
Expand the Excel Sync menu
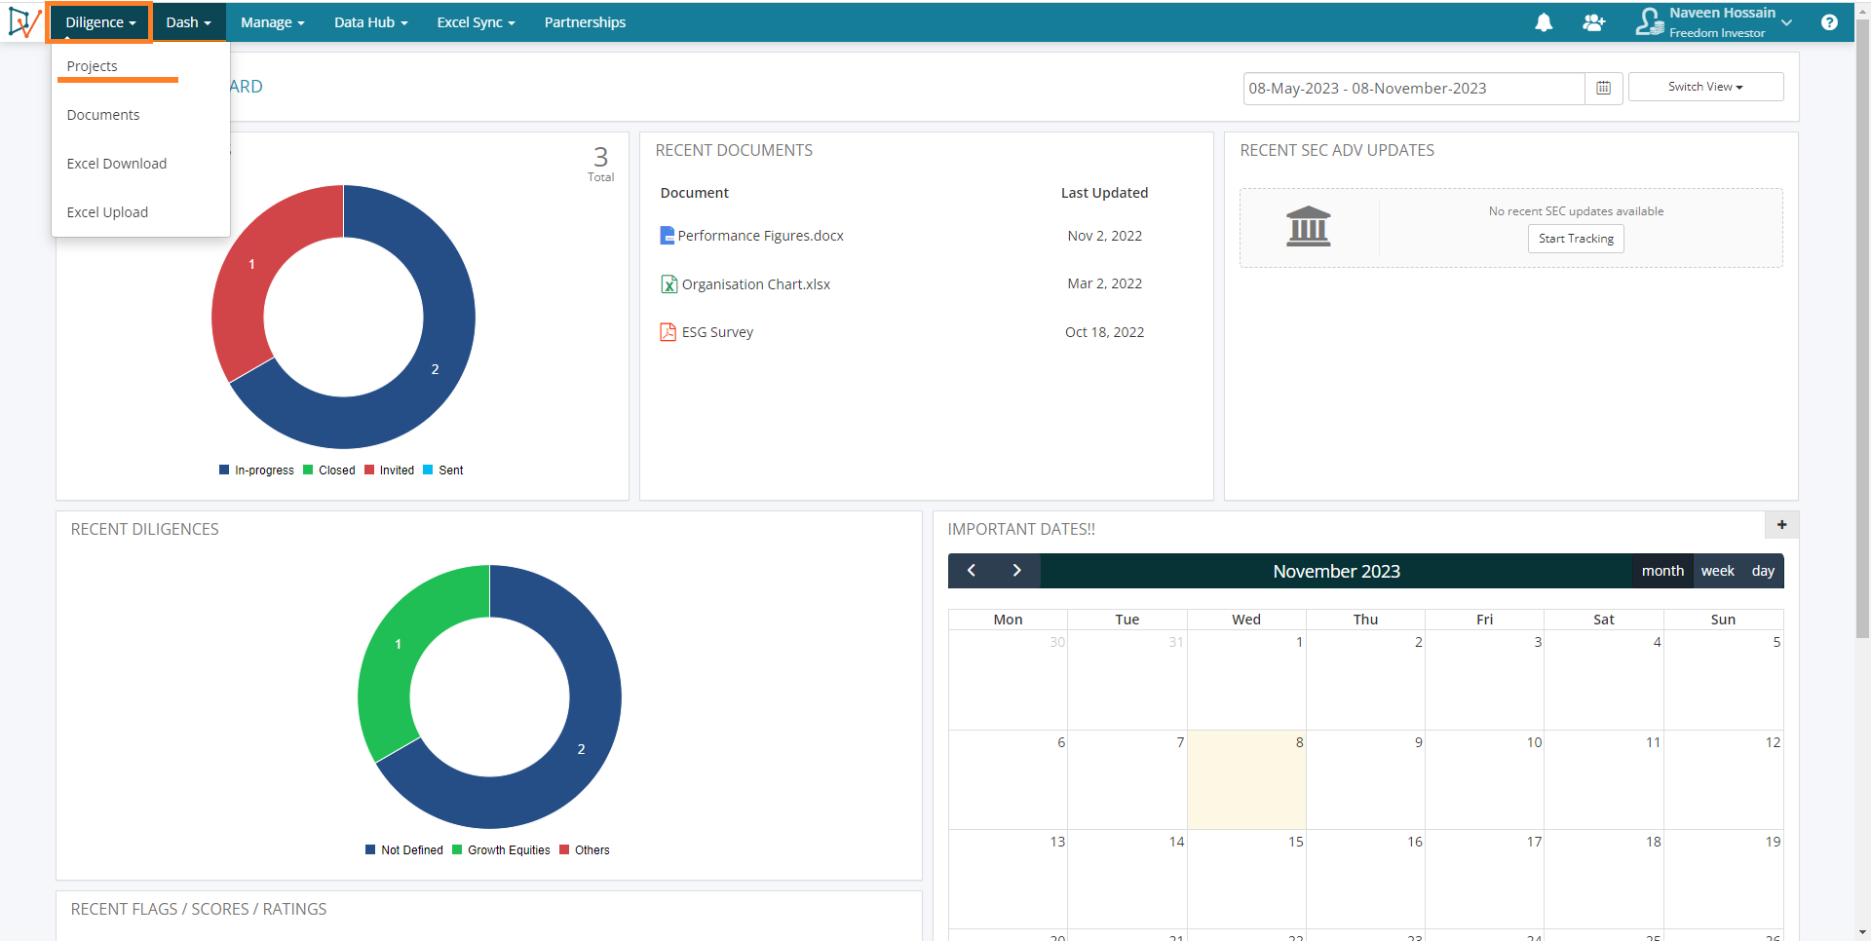[476, 22]
